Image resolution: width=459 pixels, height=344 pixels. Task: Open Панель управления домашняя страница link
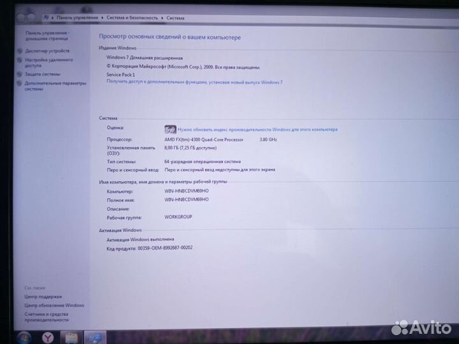click(x=47, y=36)
